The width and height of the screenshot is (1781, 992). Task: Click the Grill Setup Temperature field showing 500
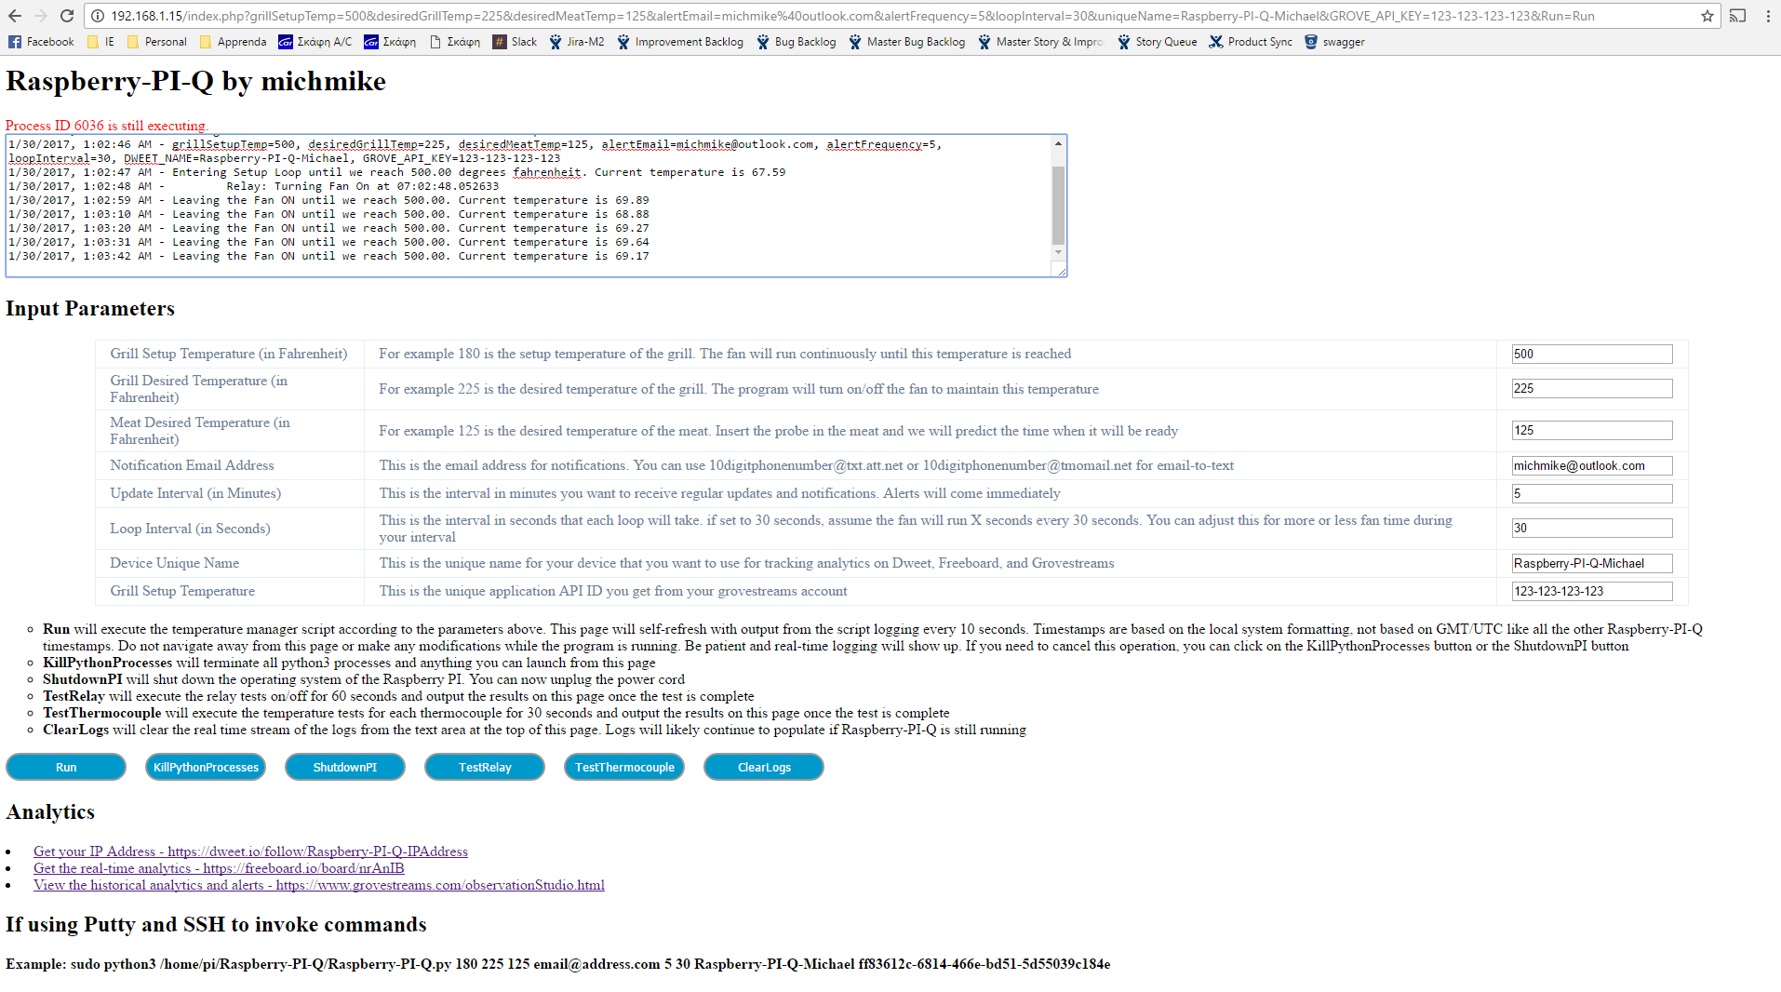pos(1591,354)
